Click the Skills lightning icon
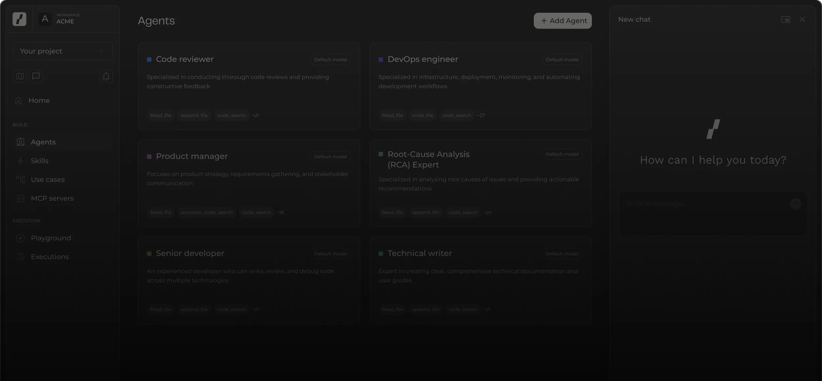Screen dimensions: 822x381 coord(20,161)
